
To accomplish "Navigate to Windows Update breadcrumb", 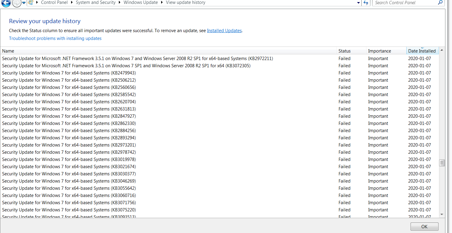I will pyautogui.click(x=141, y=2).
